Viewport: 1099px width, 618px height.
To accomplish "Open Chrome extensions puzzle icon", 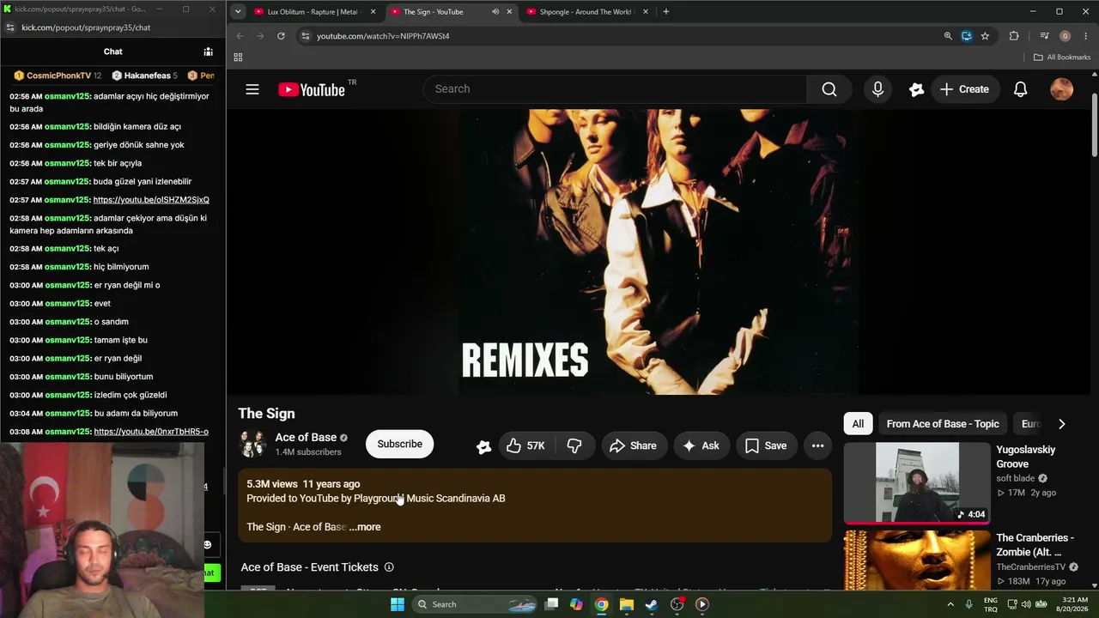I will pos(1014,36).
